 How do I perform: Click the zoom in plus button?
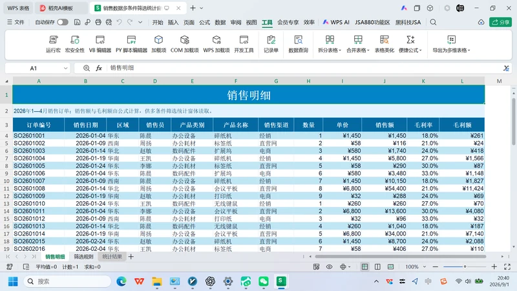click(494, 266)
